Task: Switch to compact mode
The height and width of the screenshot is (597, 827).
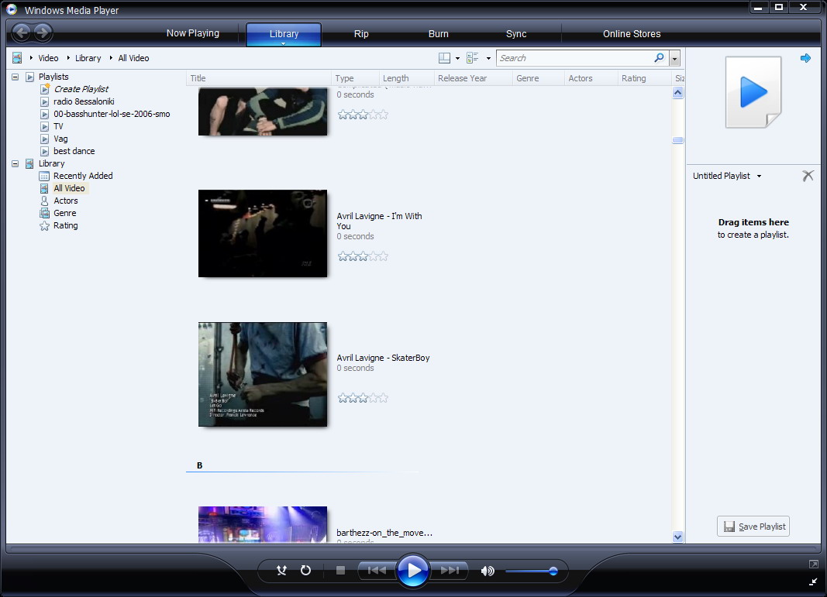Action: [813, 582]
